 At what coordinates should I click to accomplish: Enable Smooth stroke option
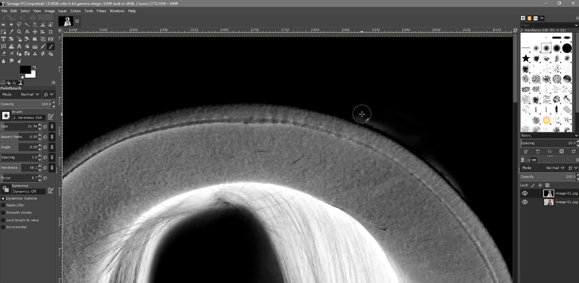point(3,212)
